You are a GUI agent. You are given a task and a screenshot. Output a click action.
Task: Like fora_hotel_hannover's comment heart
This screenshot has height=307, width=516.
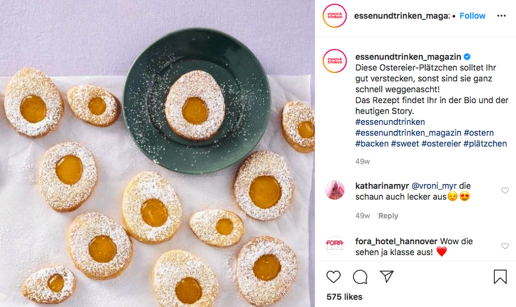[x=505, y=246]
